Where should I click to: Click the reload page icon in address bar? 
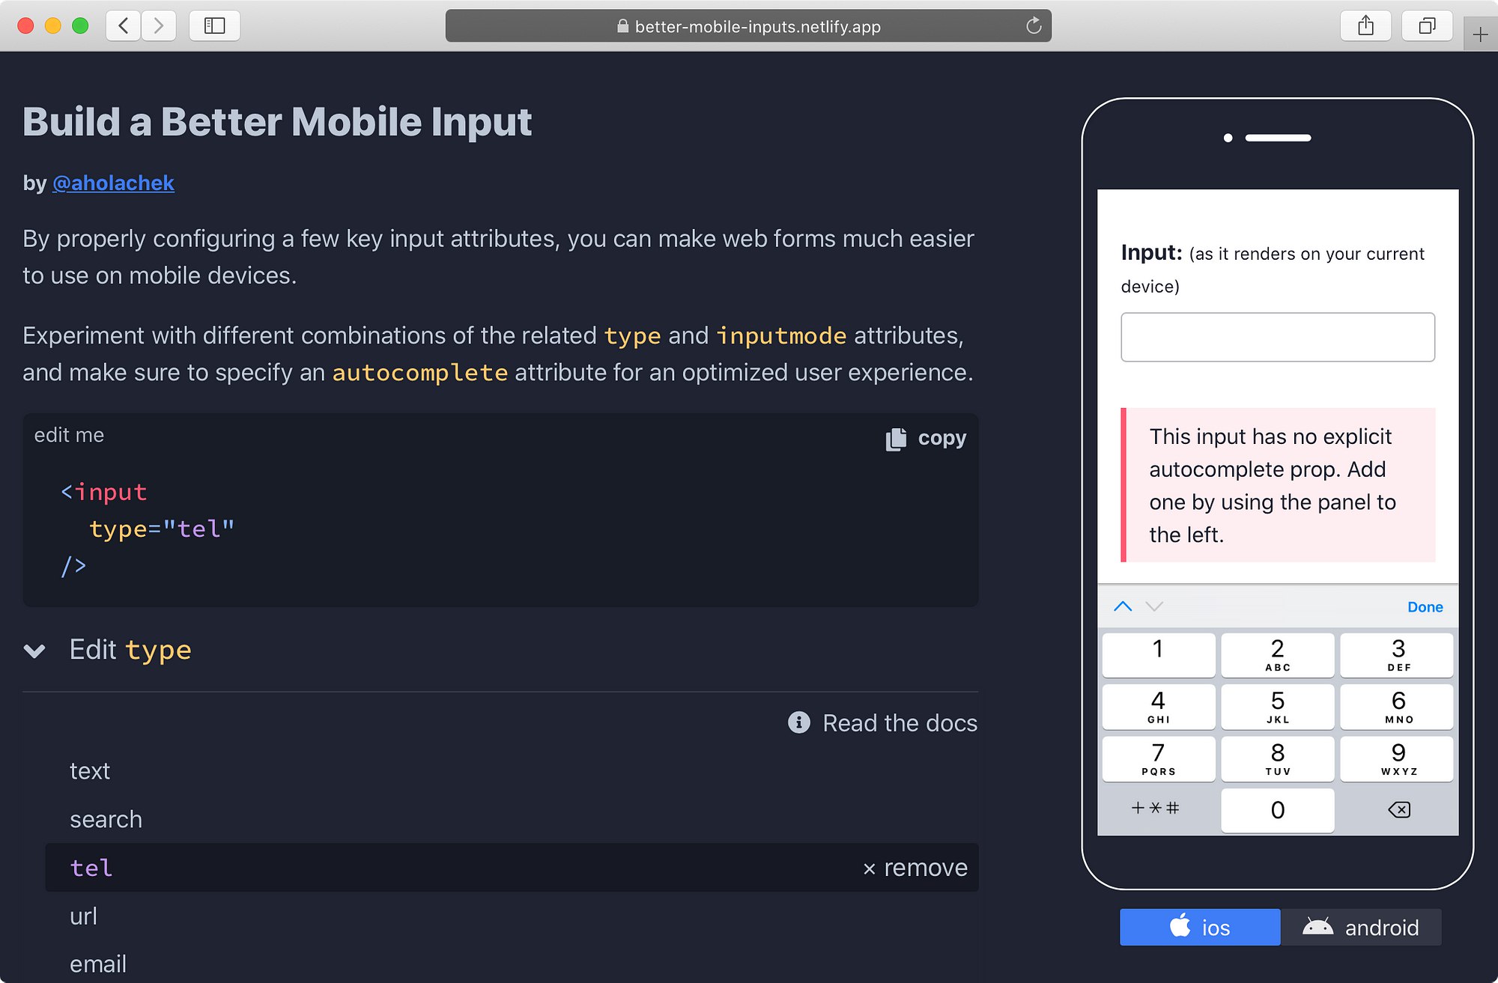(x=1034, y=26)
